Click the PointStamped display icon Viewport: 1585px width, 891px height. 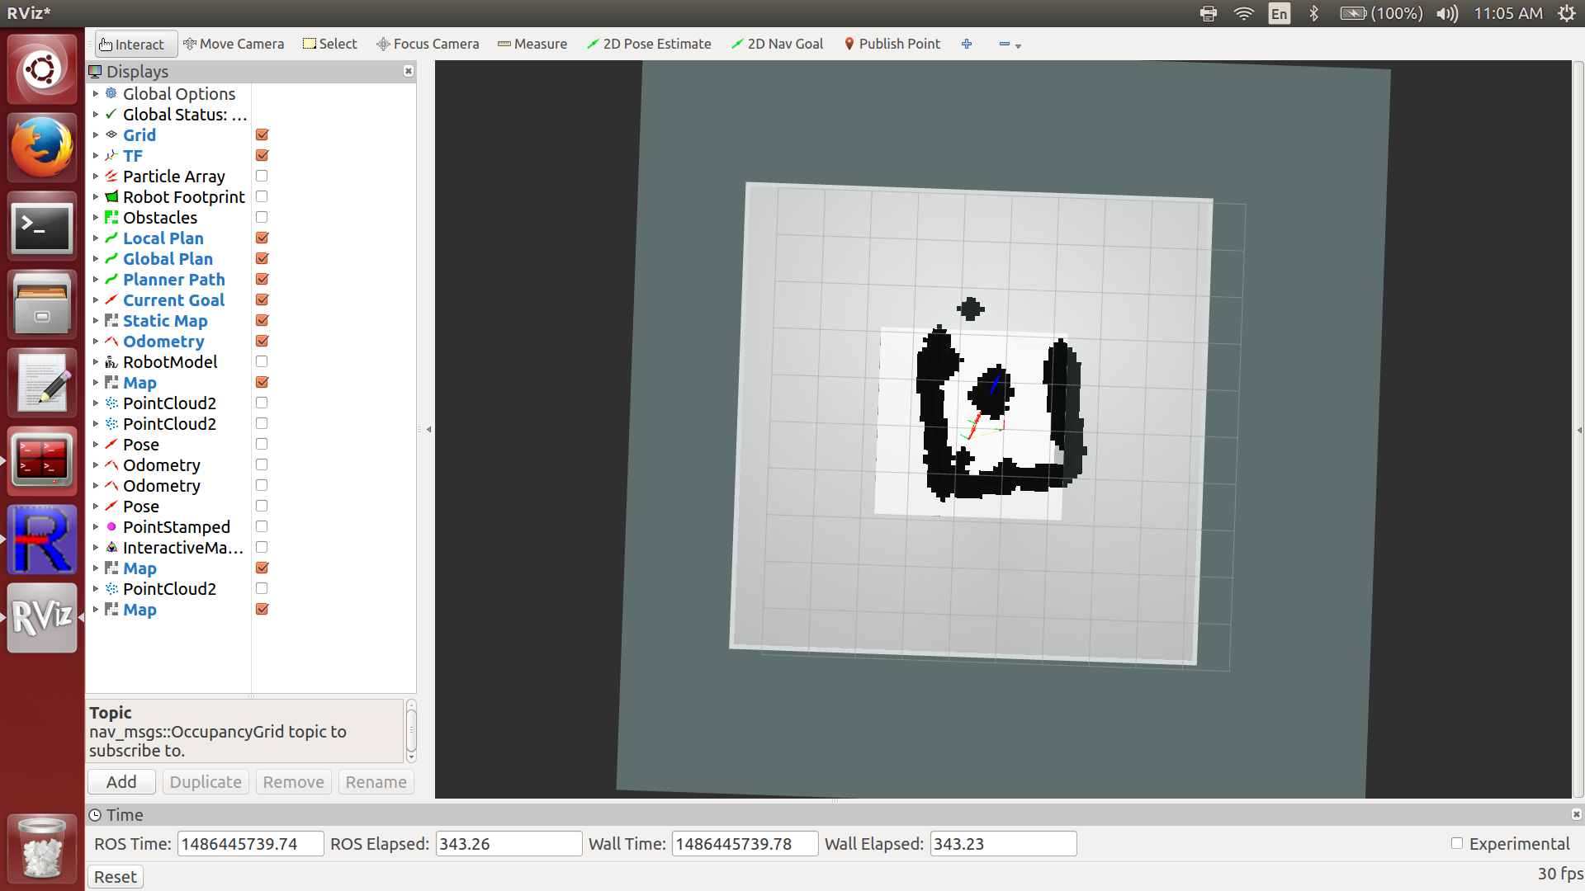[x=111, y=527]
